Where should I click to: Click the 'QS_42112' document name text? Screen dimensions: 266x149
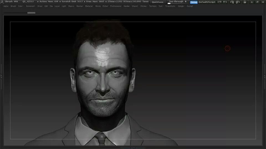[x=28, y=2]
